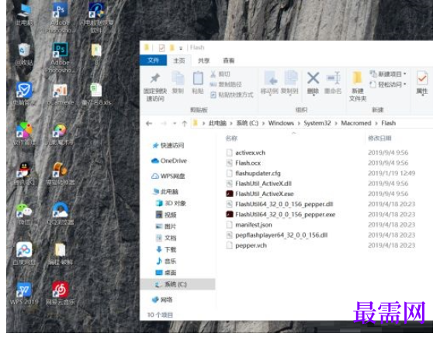Click Pin to Quick Access ribbon icon

click(x=155, y=85)
